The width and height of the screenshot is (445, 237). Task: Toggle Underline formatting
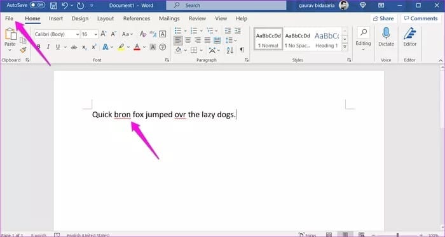[58, 47]
